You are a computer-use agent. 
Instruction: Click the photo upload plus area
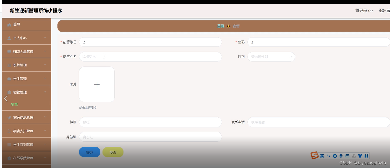(x=97, y=84)
